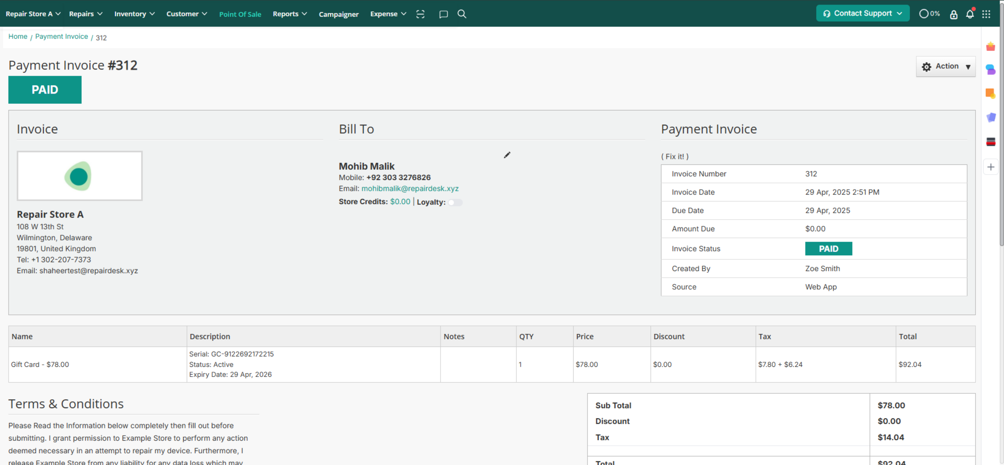
Task: Click the Tax amount $14.04
Action: pos(891,437)
